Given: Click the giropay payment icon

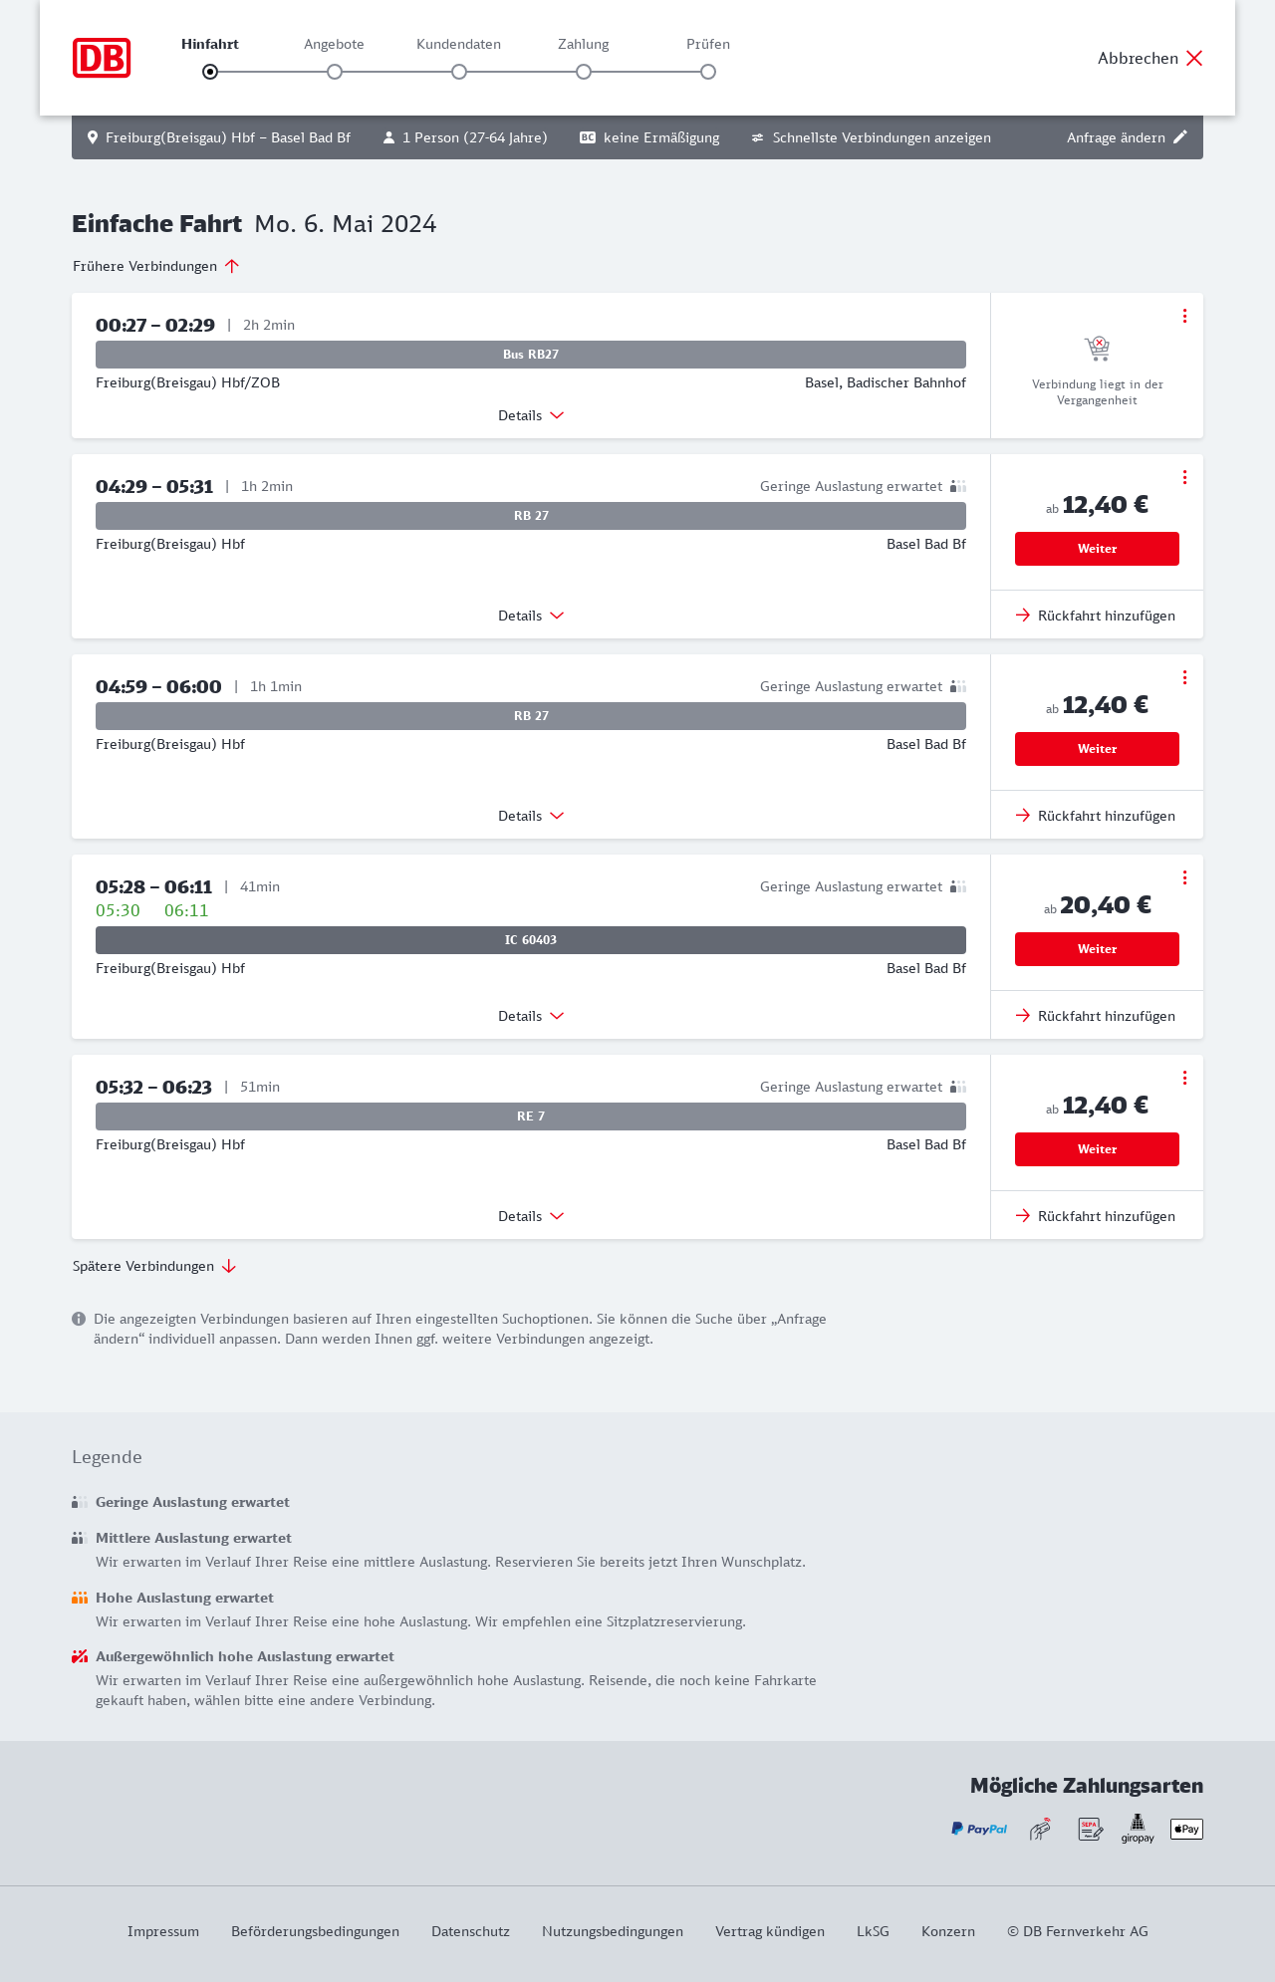Looking at the screenshot, I should tap(1138, 1829).
